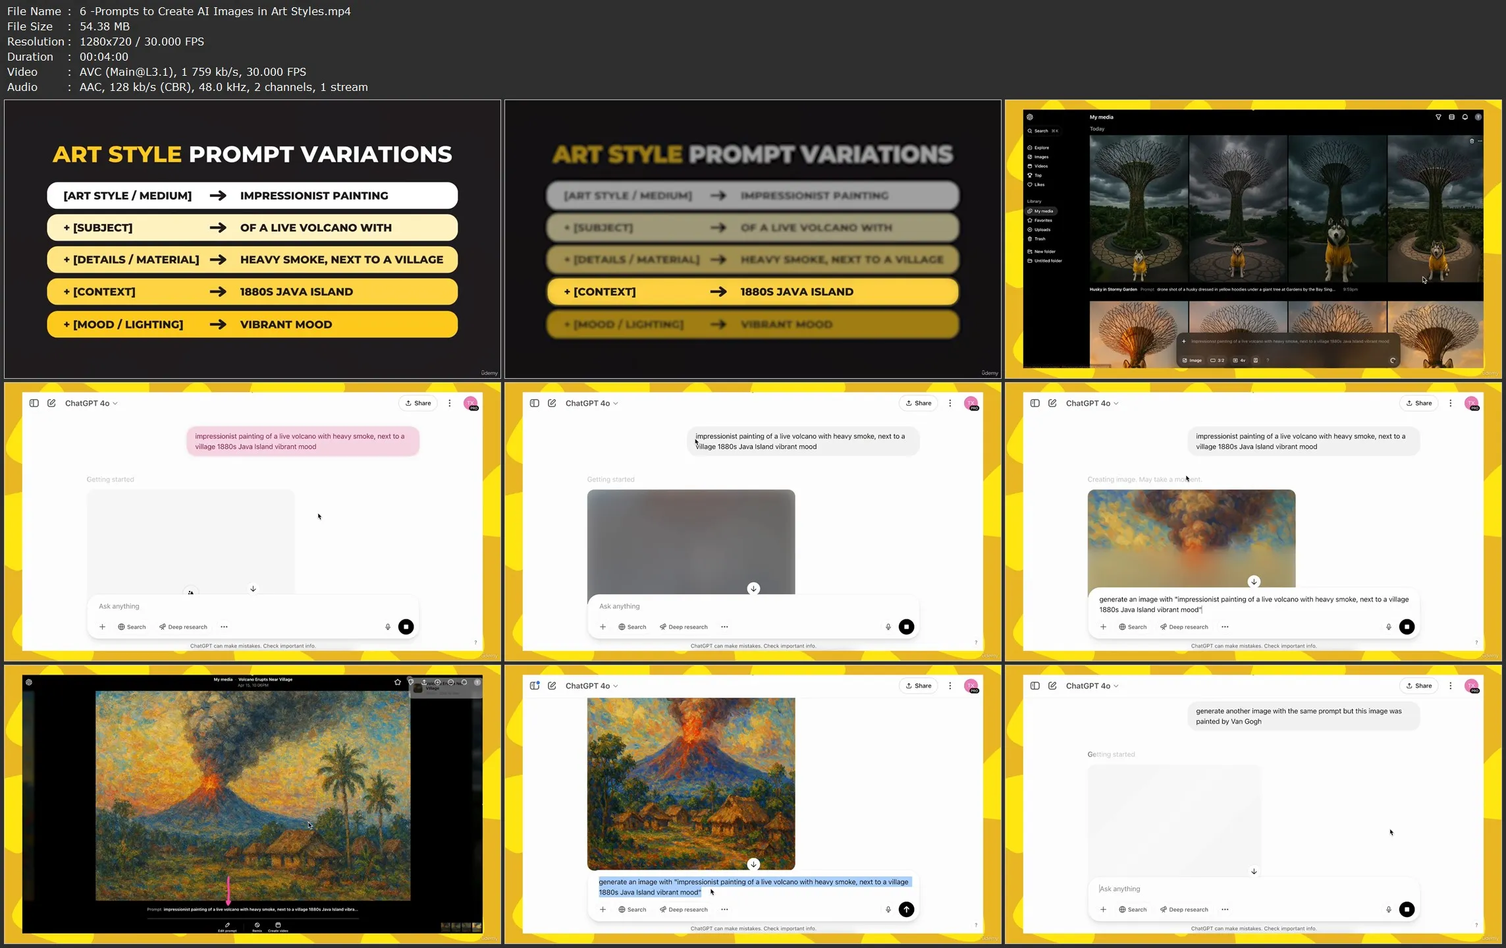Open ChatGPT 4o model menu in gray-image chat
1506x948 pixels.
(591, 403)
